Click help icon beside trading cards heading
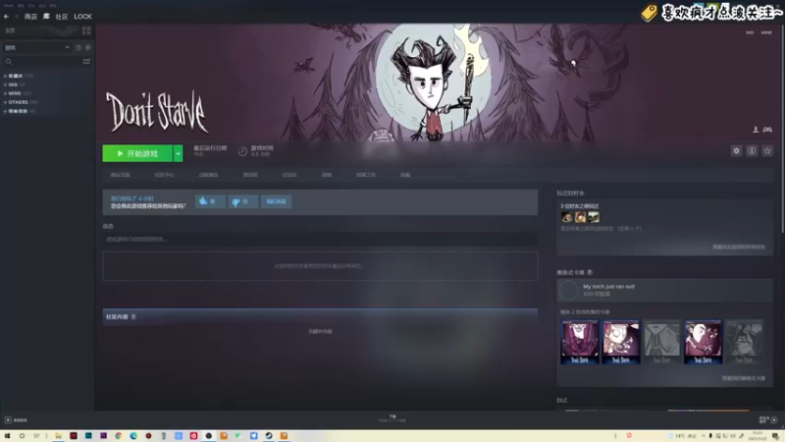Screen dimensions: 785x442 coord(590,273)
